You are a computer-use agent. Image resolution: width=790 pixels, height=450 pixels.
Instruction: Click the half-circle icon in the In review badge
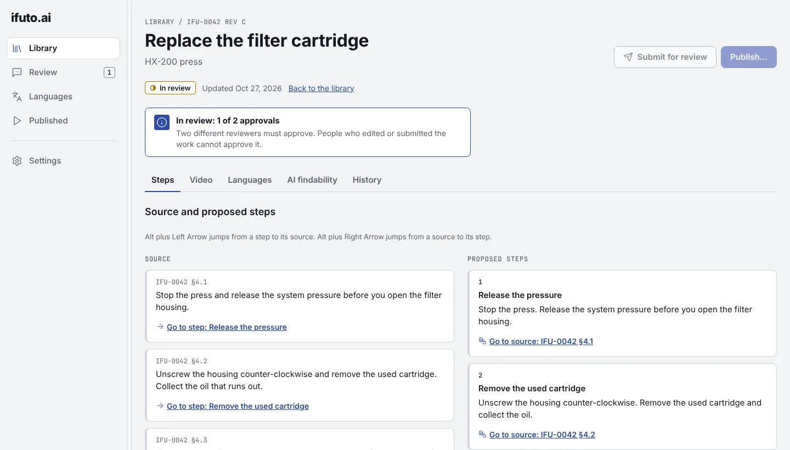(153, 88)
